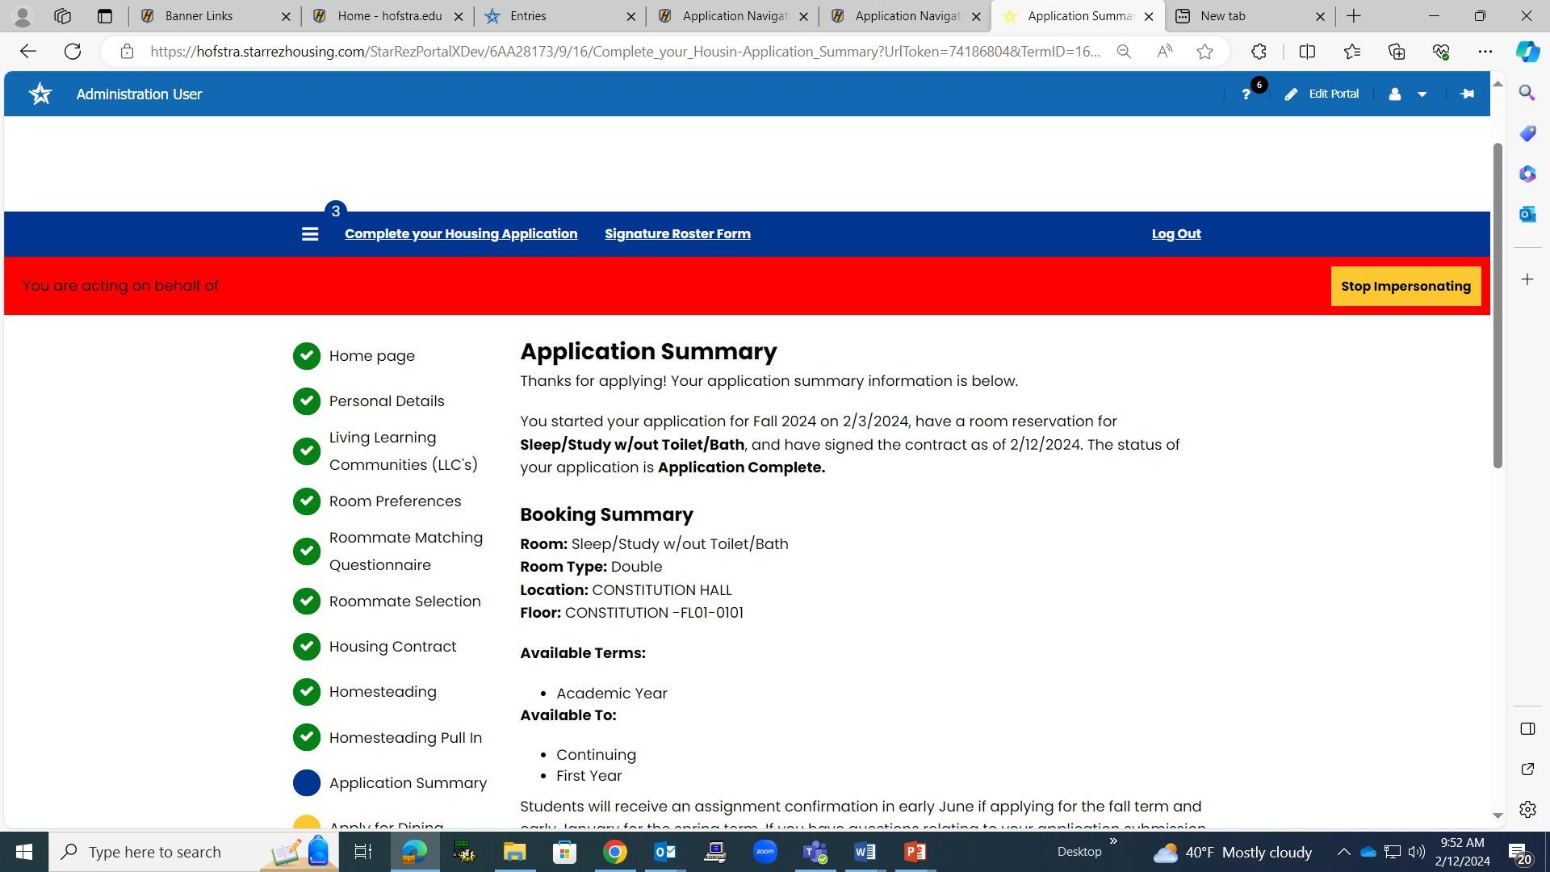This screenshot has width=1550, height=872.
Task: Expand the user account dropdown arrow
Action: click(x=1422, y=94)
